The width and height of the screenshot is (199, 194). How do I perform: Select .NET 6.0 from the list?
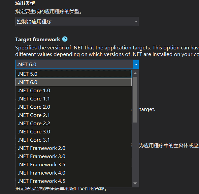pyautogui.click(x=74, y=82)
